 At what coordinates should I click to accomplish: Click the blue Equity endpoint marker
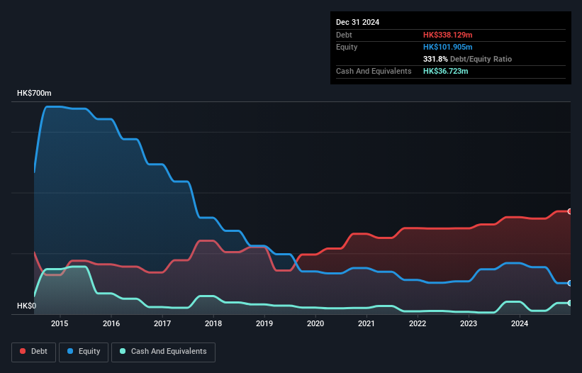pos(570,283)
